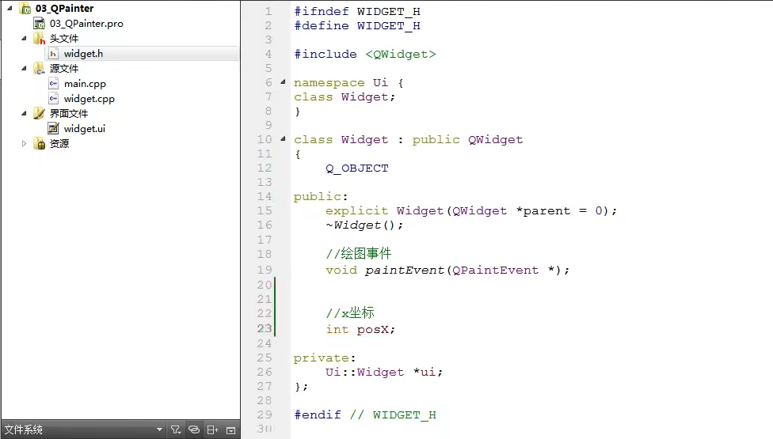Close the sidebar pane via the bottom-bar icon
Image resolution: width=773 pixels, height=439 pixels.
(x=230, y=430)
